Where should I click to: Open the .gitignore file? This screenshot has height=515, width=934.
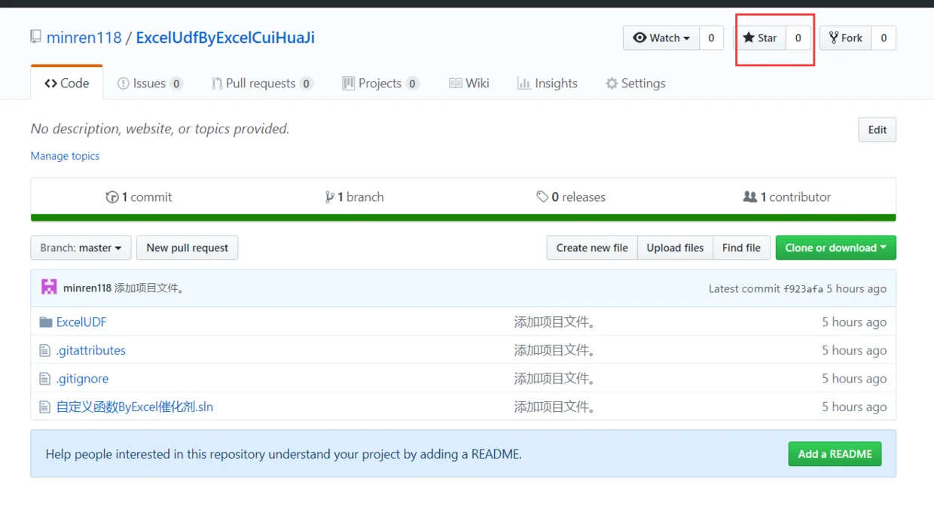tap(83, 379)
